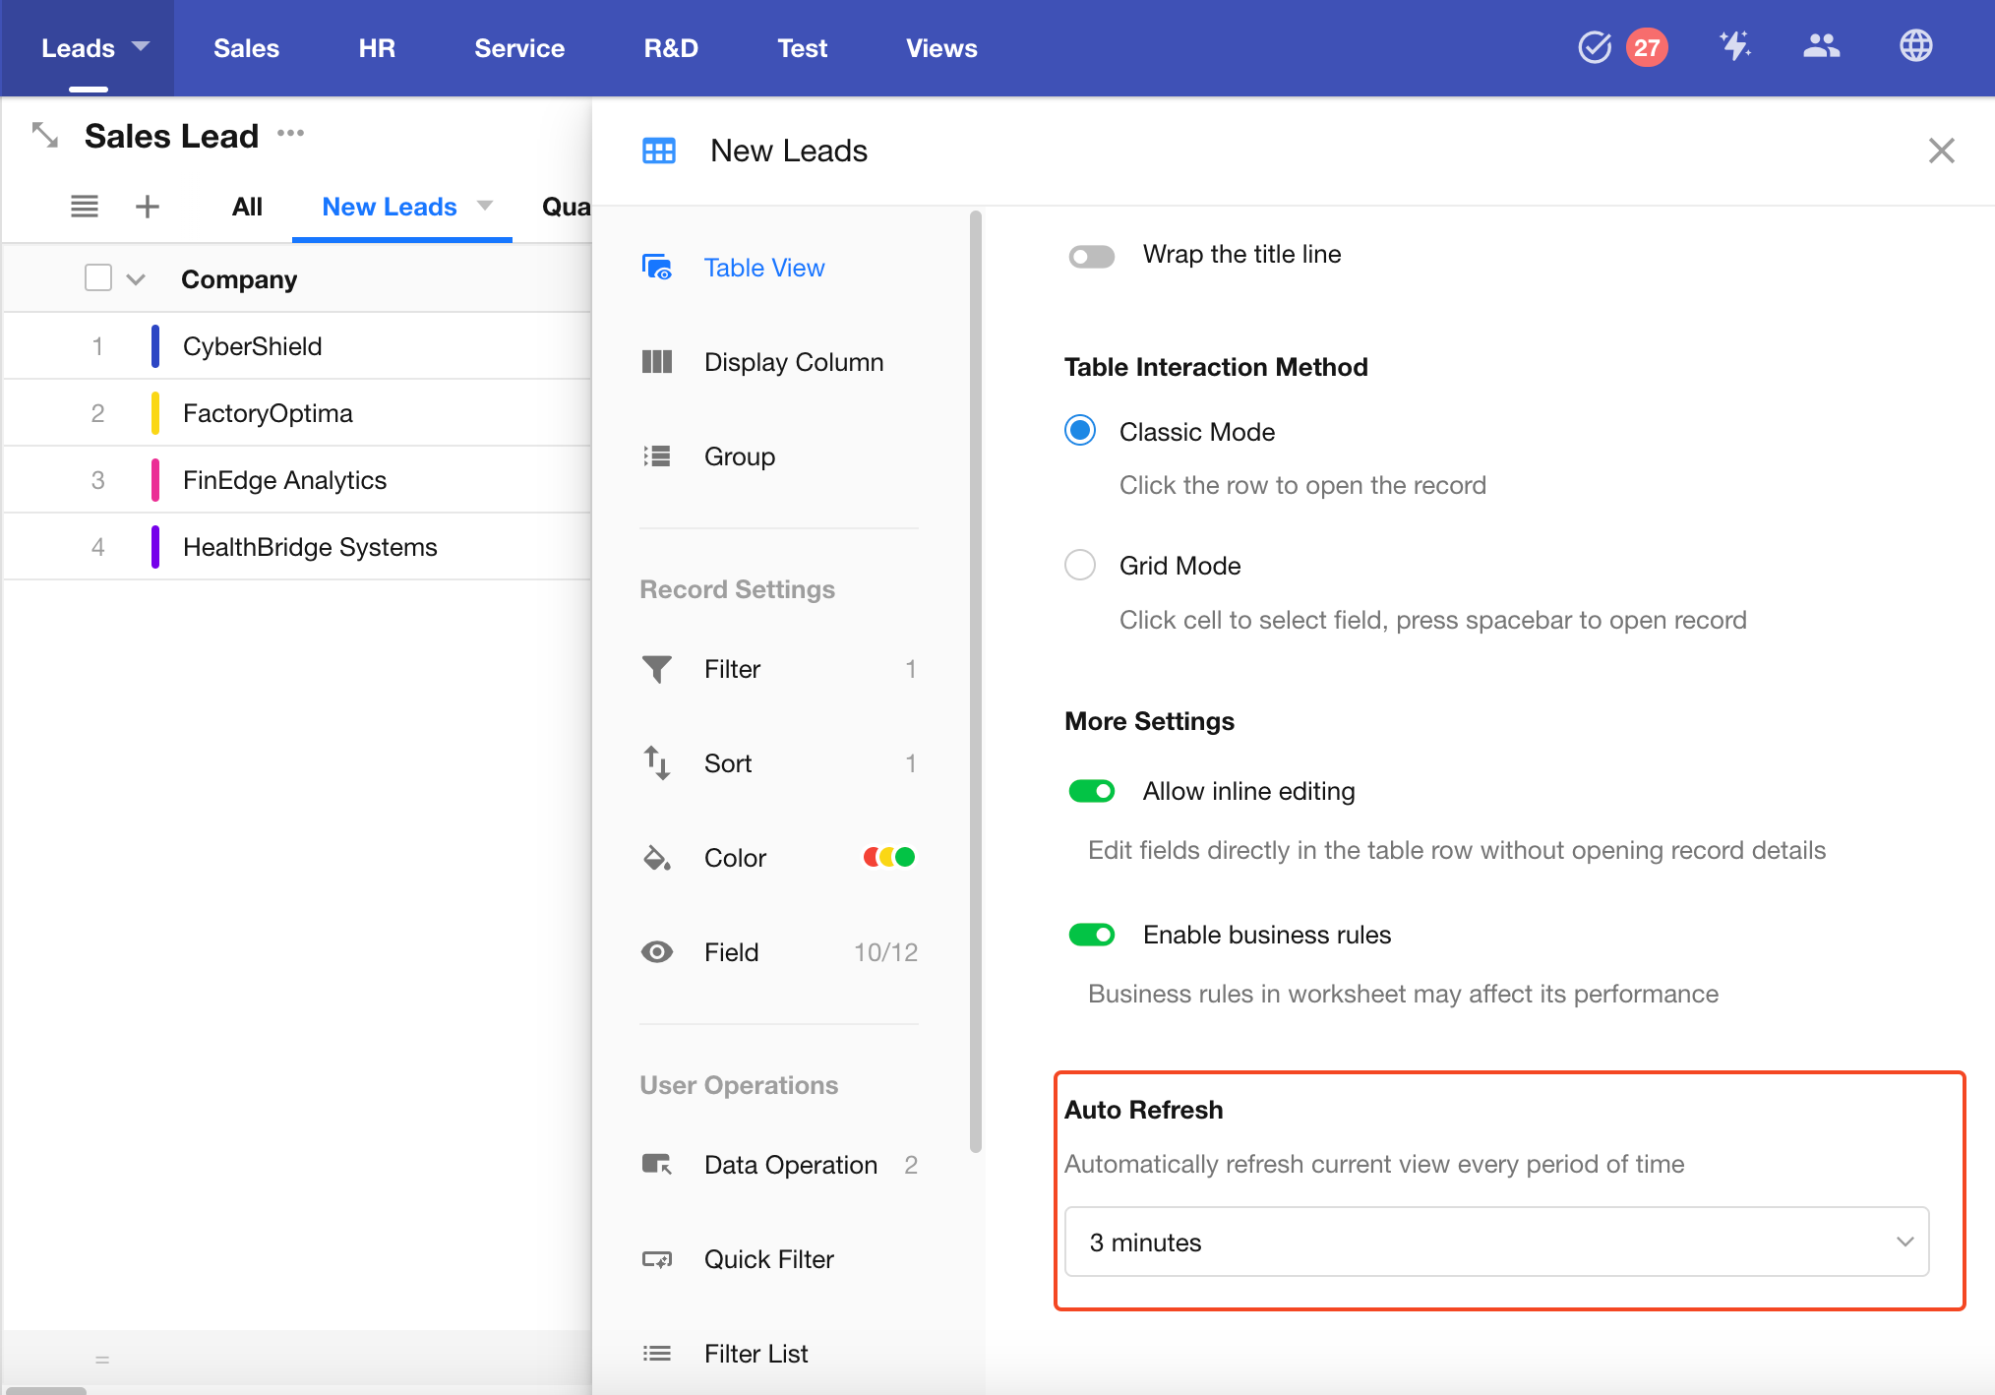The image size is (1995, 1395).
Task: Open Sales Lead more options ellipsis
Action: click(290, 133)
